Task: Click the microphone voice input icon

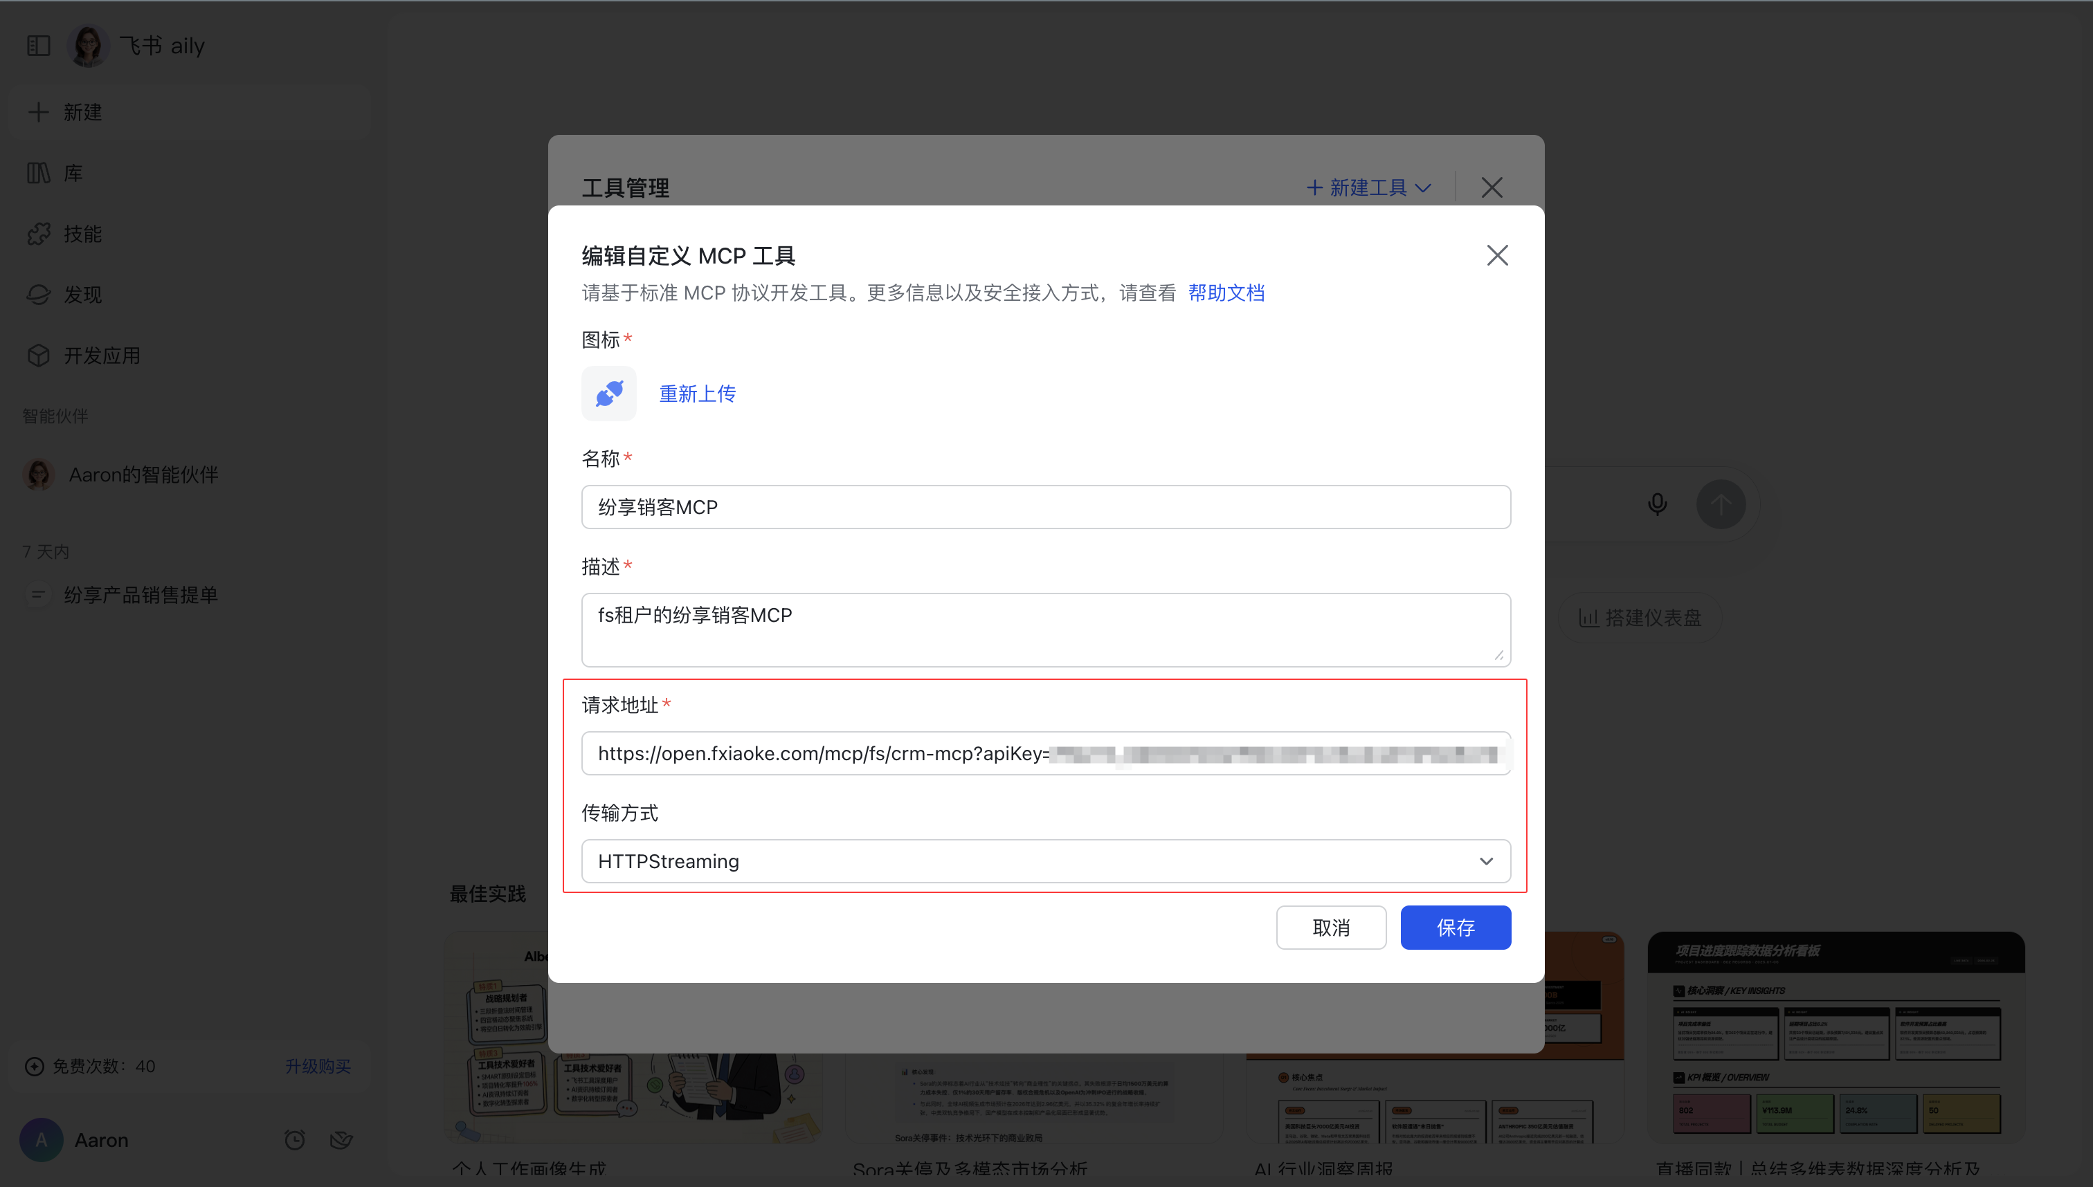Action: coord(1657,505)
